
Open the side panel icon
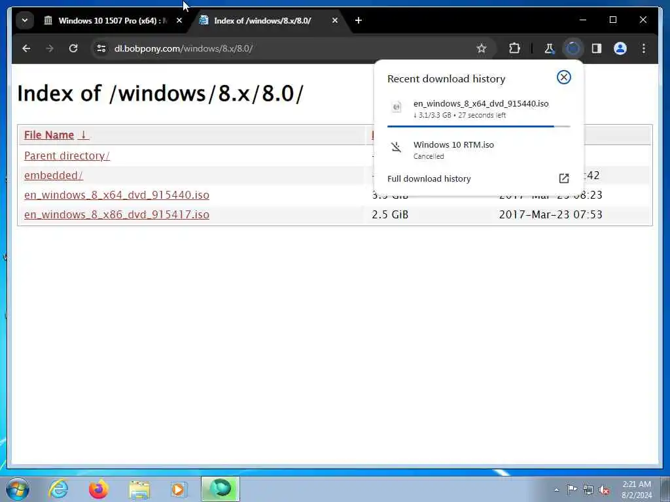(597, 48)
